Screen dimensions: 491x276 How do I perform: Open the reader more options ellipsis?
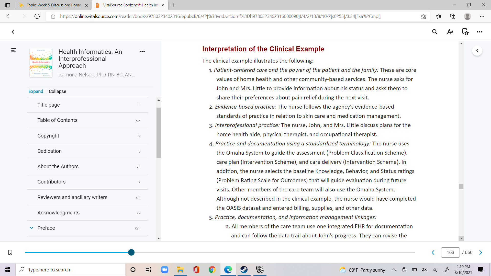click(479, 32)
